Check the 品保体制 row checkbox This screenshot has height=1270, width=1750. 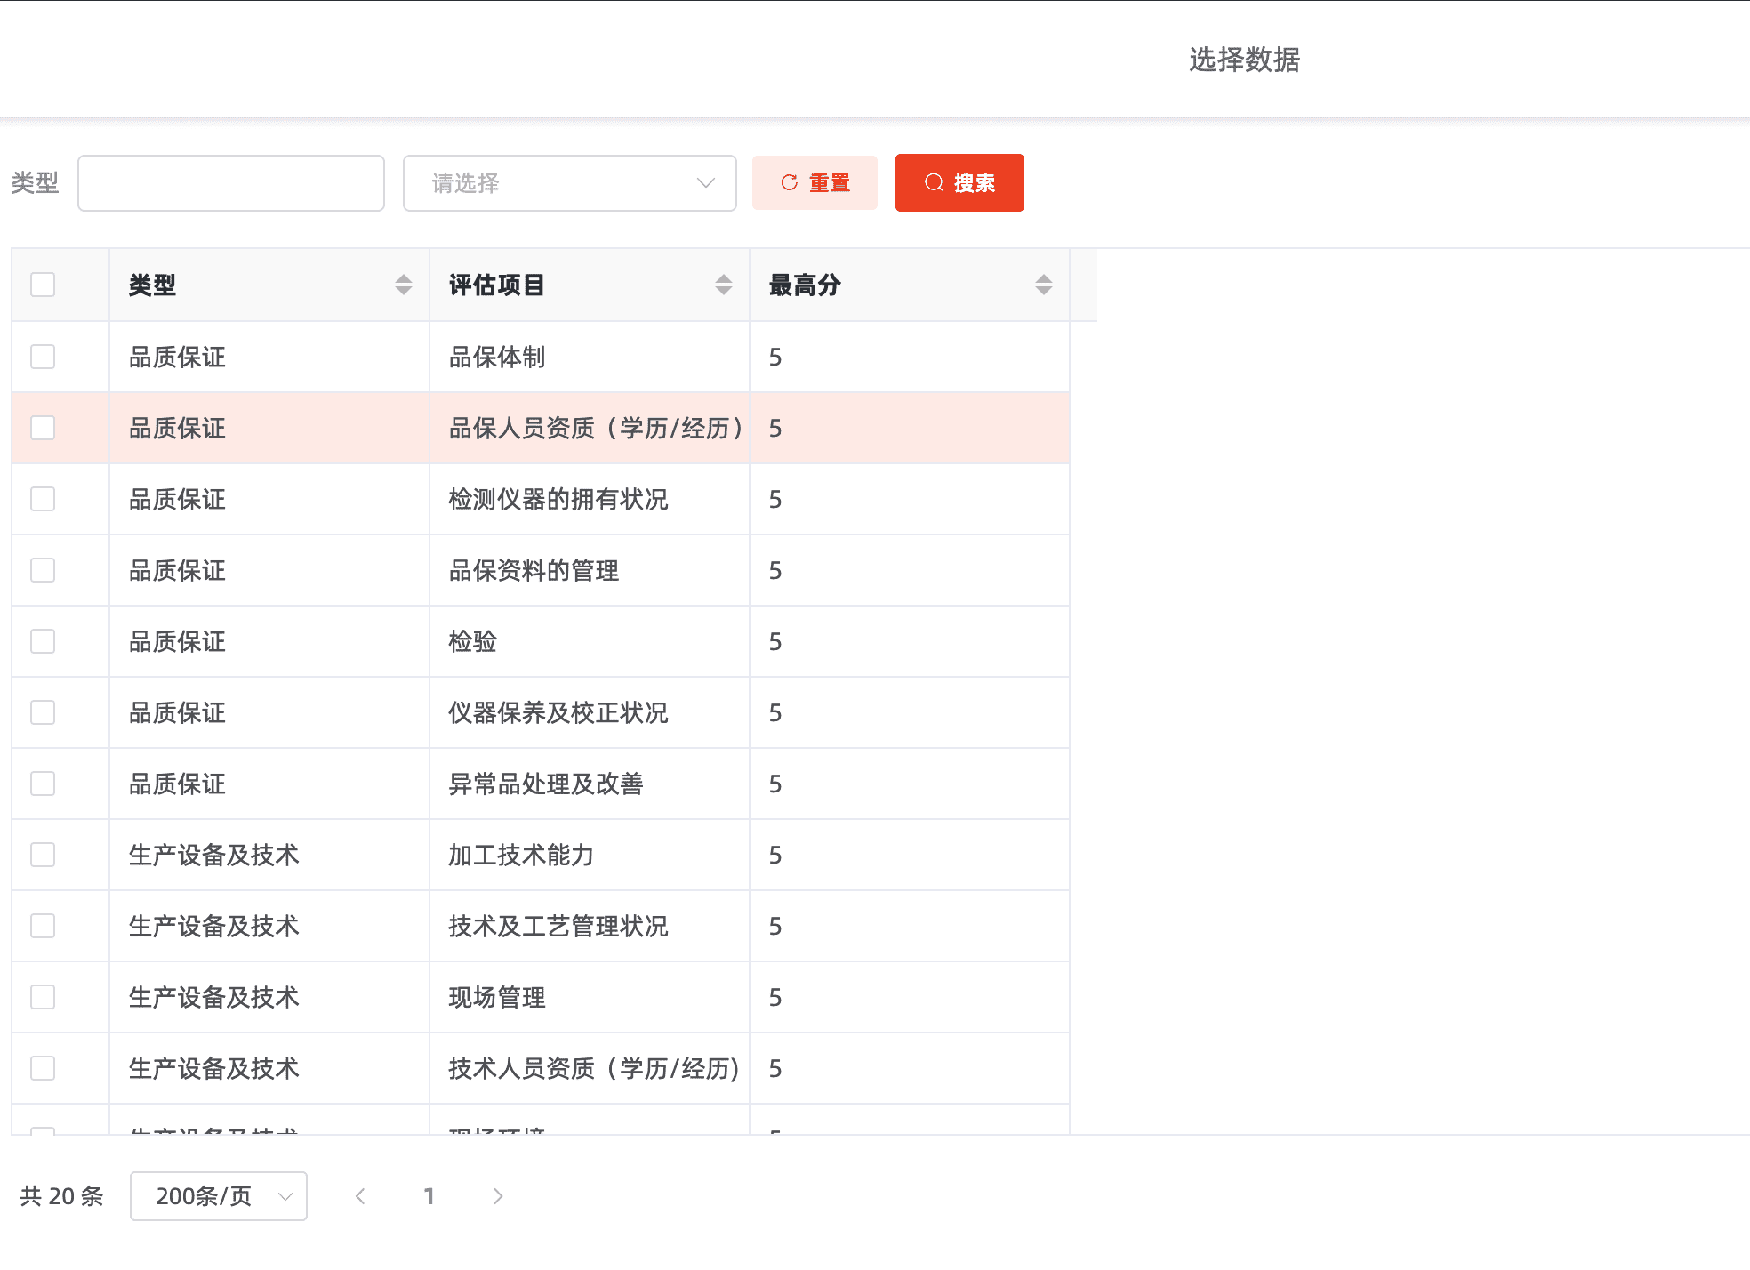pyautogui.click(x=43, y=357)
